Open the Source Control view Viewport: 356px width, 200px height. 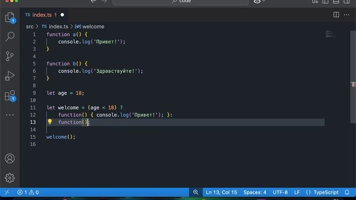coord(9,56)
